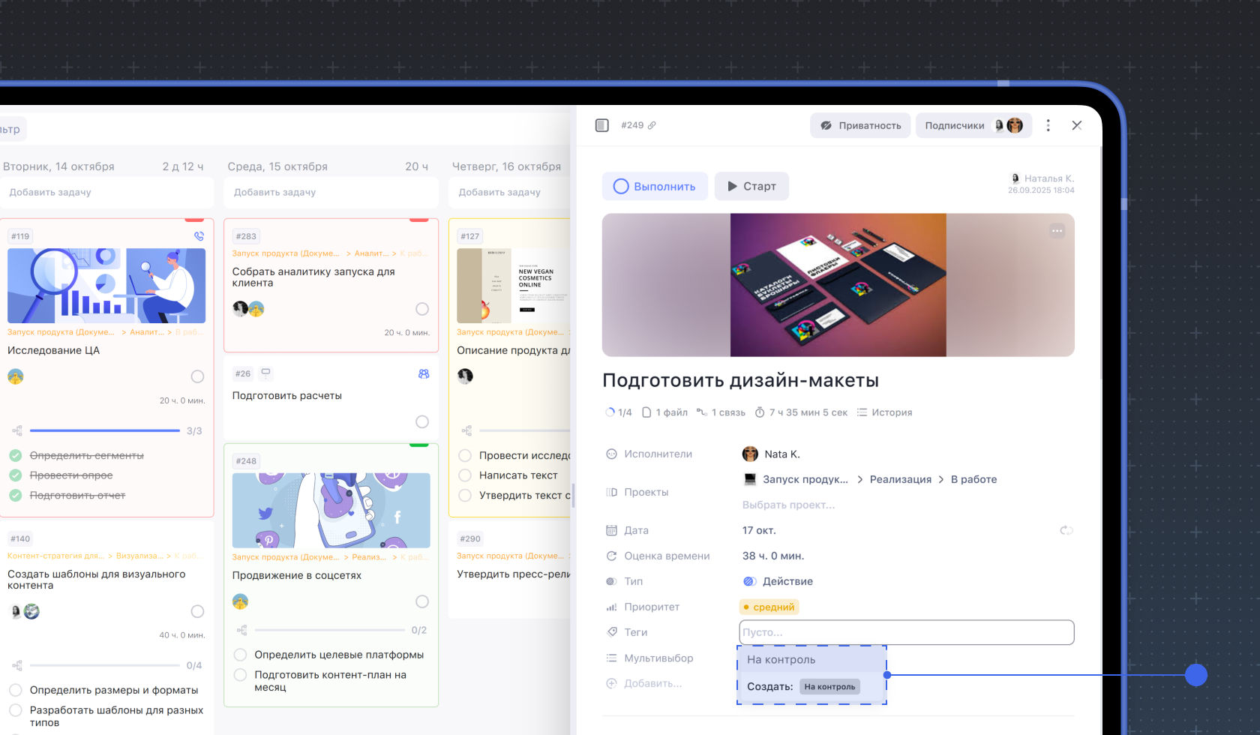
Task: Click the tags input field 'Пусто...'
Action: pyautogui.click(x=906, y=632)
